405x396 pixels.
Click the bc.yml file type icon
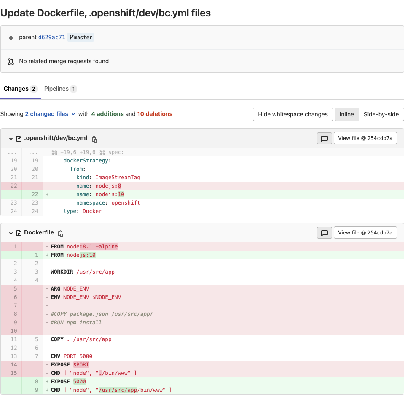coord(19,139)
